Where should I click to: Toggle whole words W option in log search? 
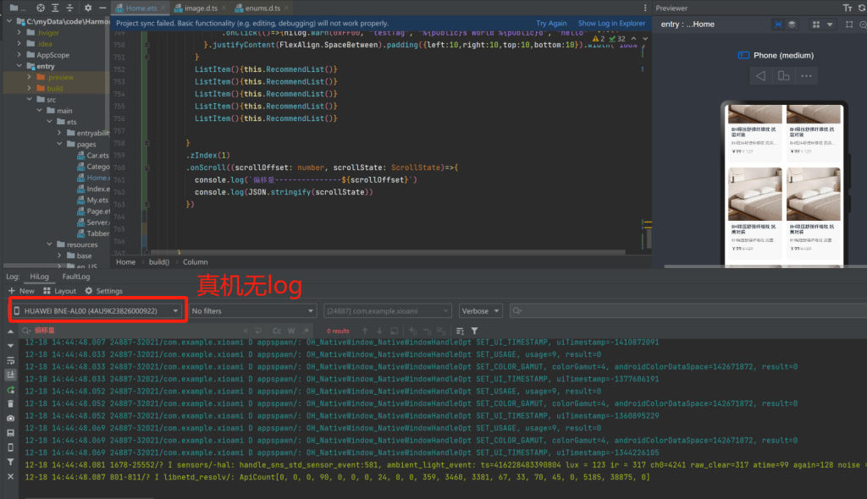291,331
